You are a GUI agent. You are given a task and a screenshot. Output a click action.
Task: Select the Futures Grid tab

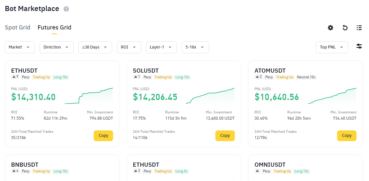pos(54,28)
